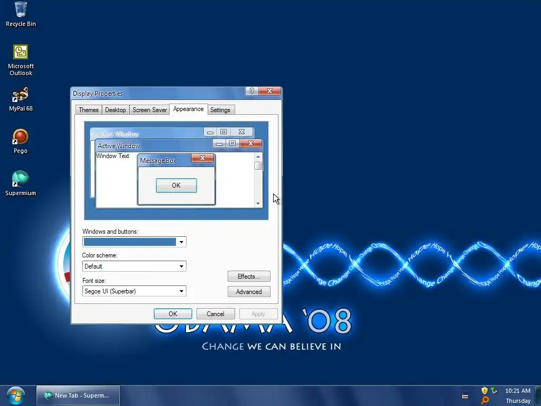Viewport: 541px width, 406px height.
Task: Select the MyPal 68 raccoon icon
Action: tap(21, 99)
